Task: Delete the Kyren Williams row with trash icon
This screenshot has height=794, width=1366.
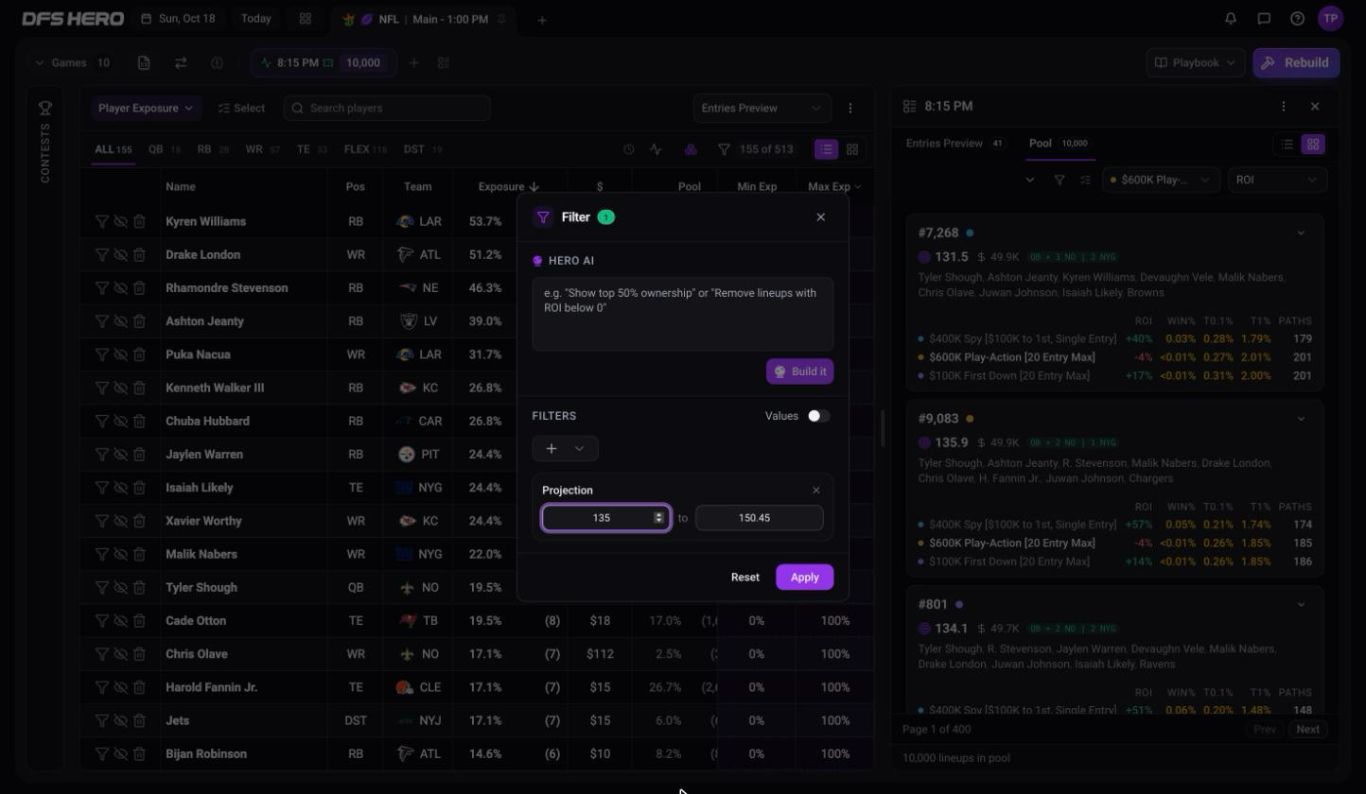Action: click(139, 221)
